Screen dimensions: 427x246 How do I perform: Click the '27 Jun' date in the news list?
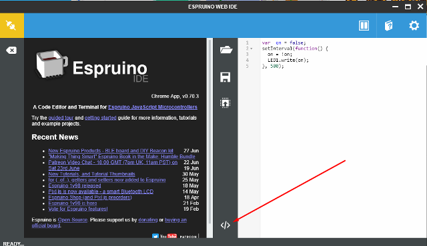pos(191,150)
